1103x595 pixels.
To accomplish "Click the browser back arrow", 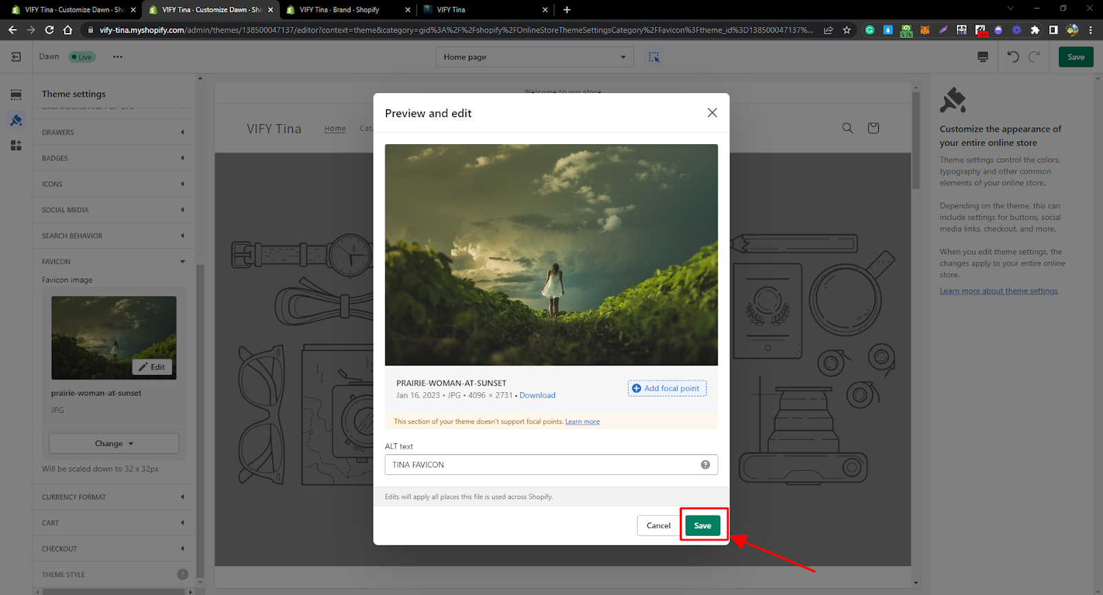I will (x=12, y=30).
